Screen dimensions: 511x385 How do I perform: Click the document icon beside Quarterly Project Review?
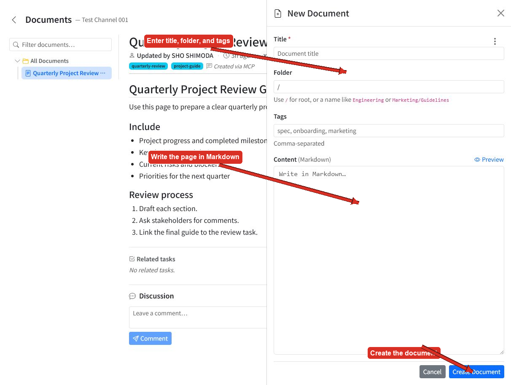click(x=28, y=73)
